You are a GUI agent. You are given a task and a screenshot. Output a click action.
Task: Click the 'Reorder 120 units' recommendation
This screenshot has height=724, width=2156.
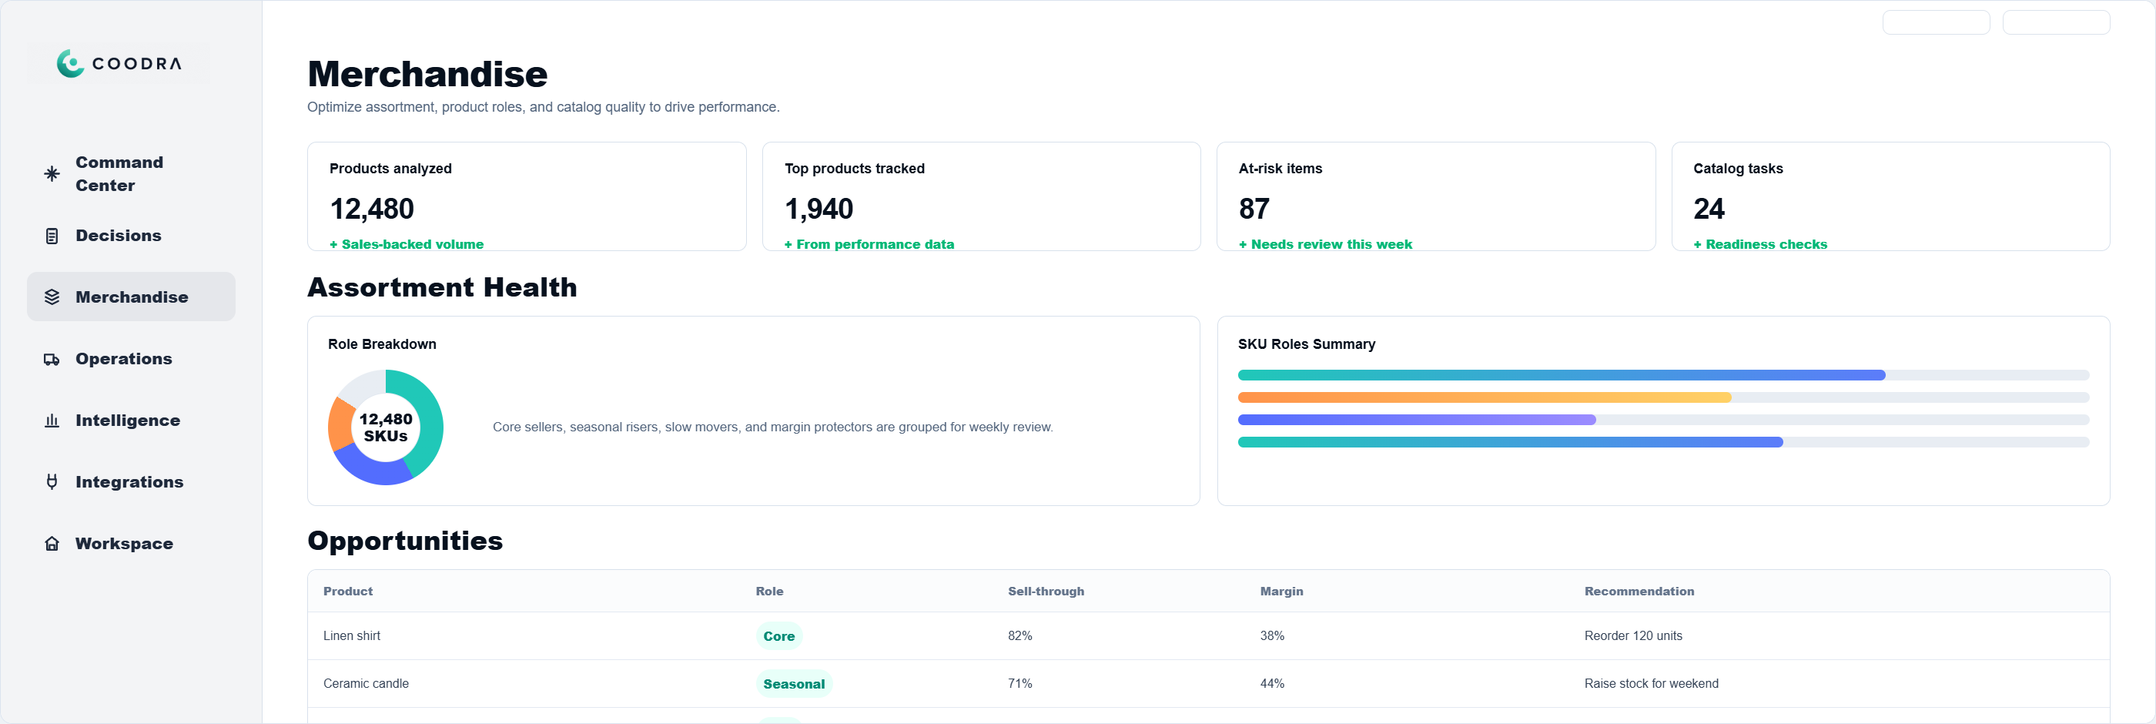tap(1633, 636)
